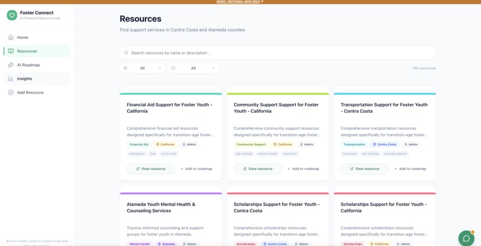Click external link icon on Financial Aid View resource

pos(138,169)
